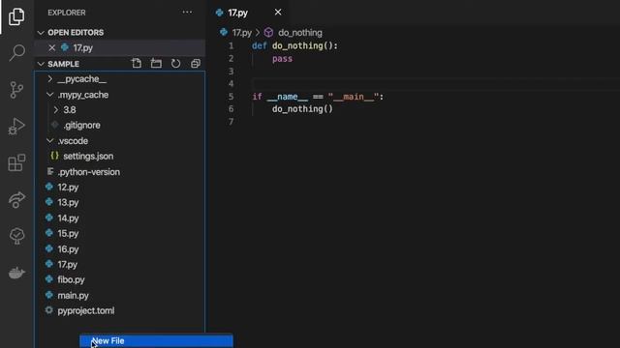The width and height of the screenshot is (620, 348).
Task: Close 17.py in Open Editors list
Action: click(51, 47)
